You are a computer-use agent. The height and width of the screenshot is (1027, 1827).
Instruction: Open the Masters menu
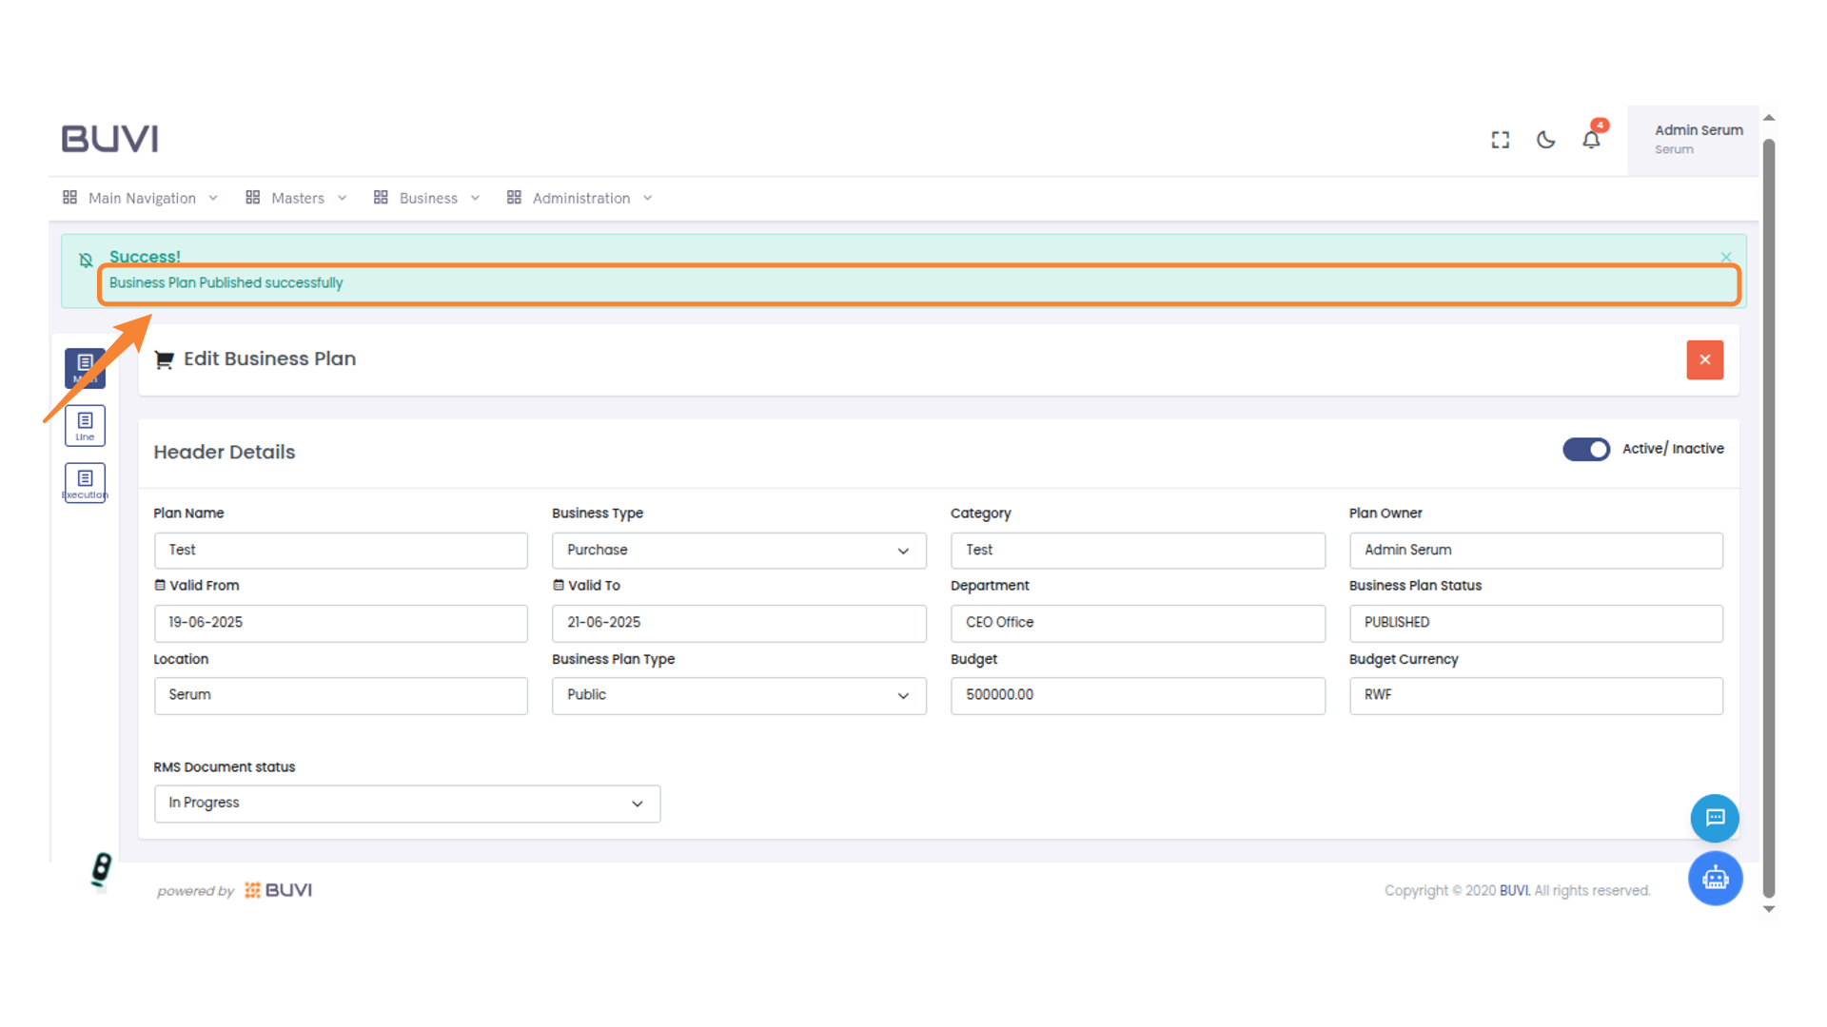[x=296, y=198]
